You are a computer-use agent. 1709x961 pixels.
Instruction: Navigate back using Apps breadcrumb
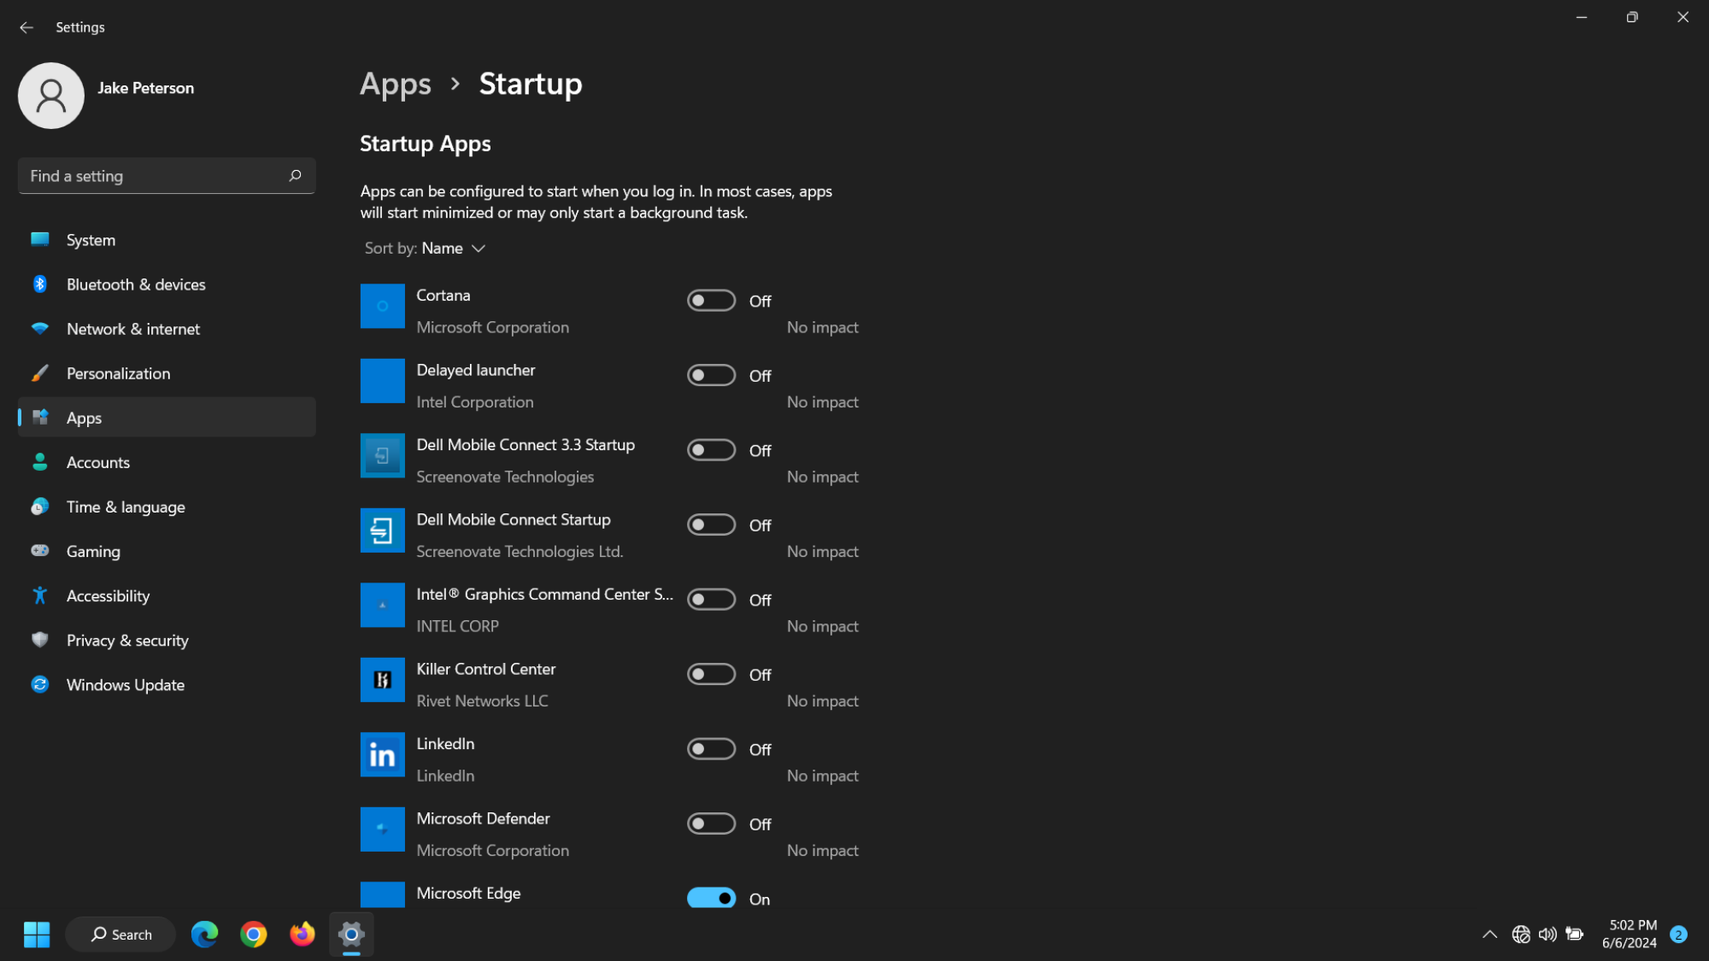pos(395,84)
